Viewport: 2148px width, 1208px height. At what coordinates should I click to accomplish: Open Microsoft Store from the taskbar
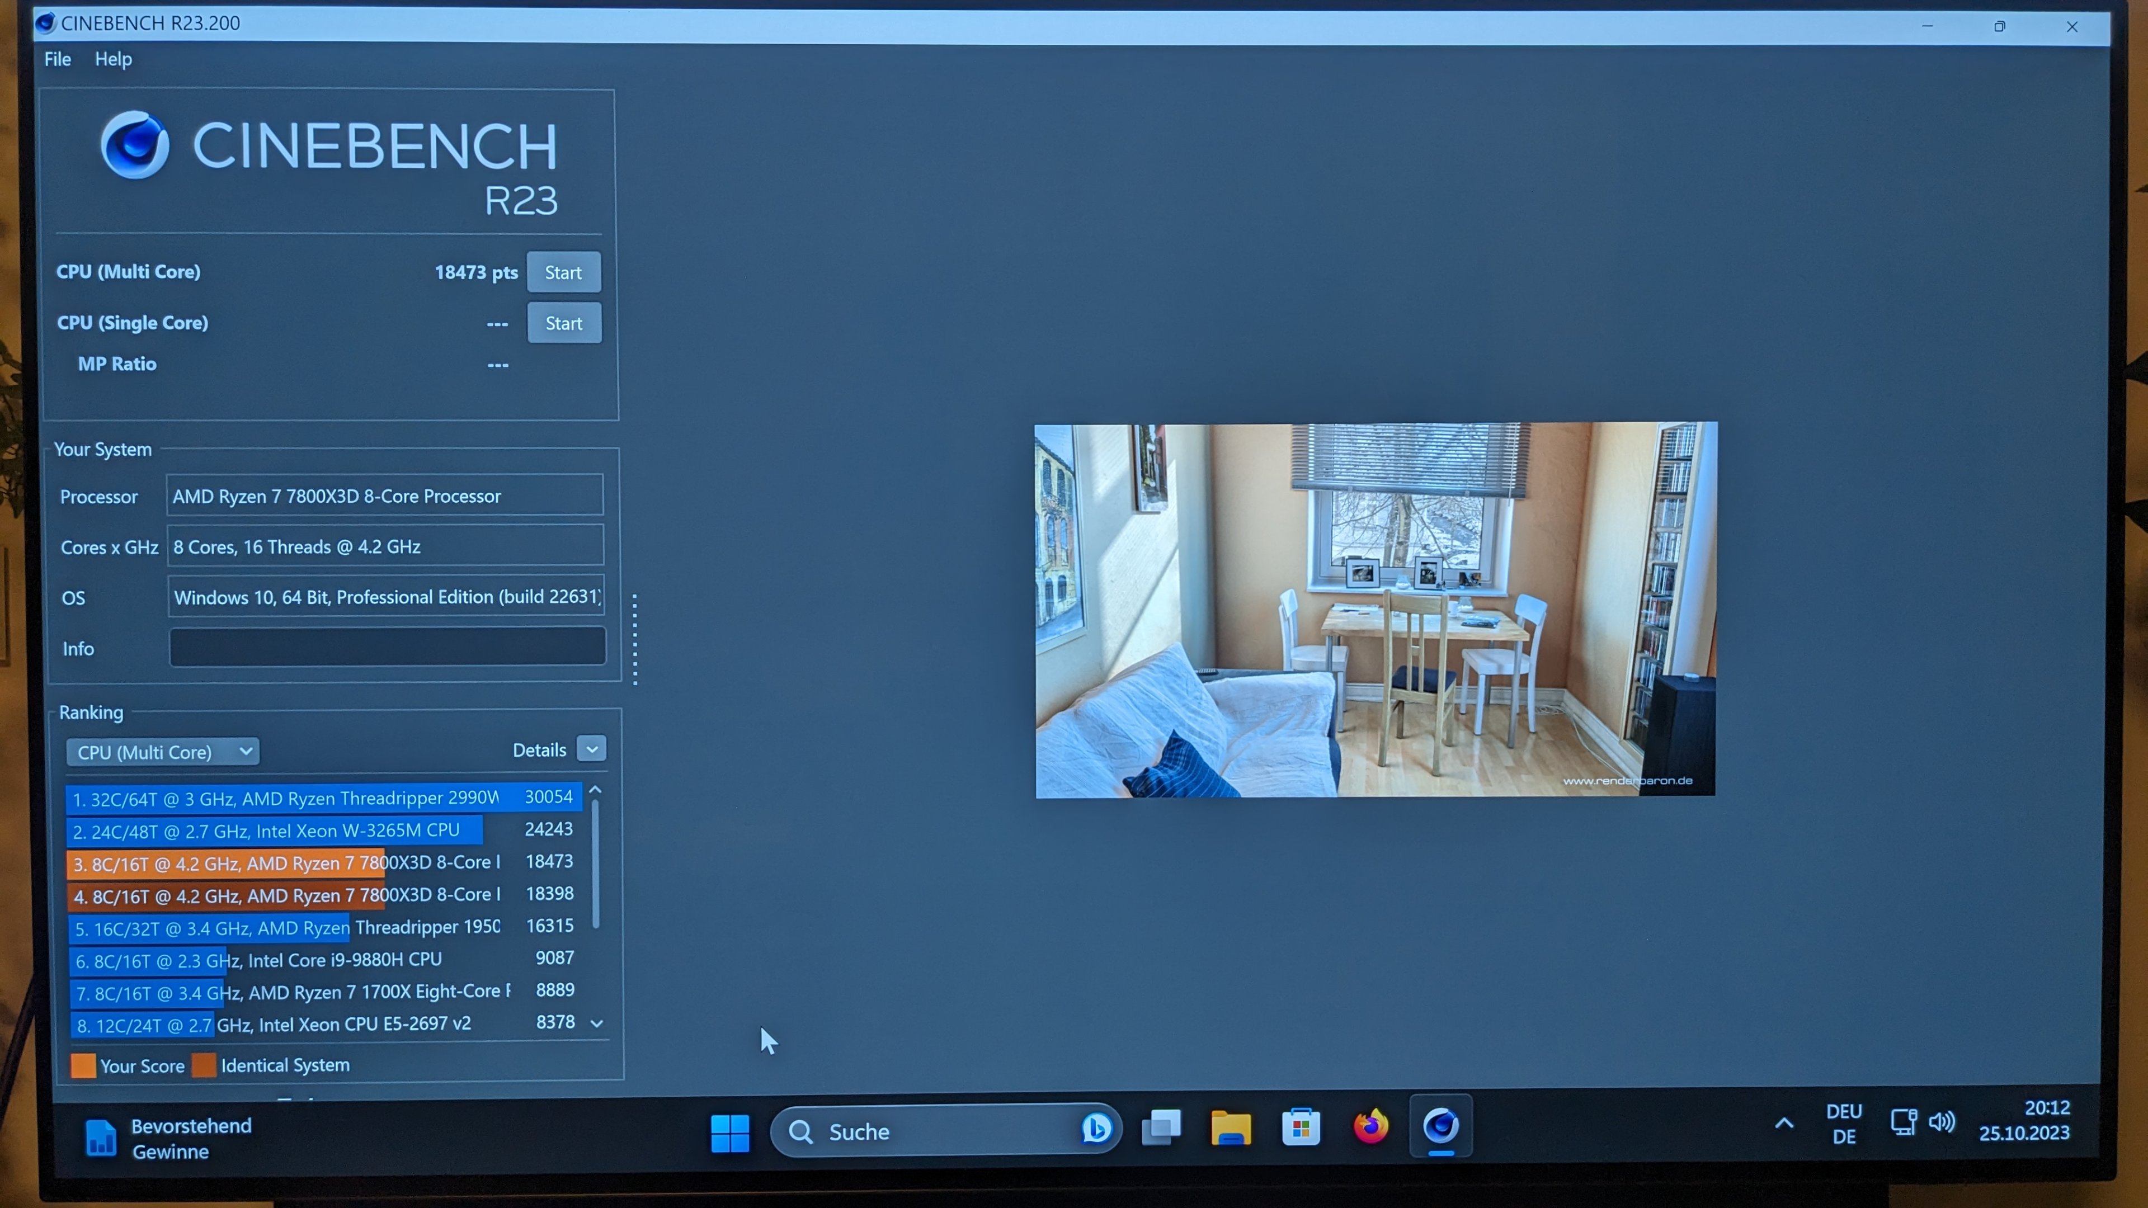(1300, 1128)
